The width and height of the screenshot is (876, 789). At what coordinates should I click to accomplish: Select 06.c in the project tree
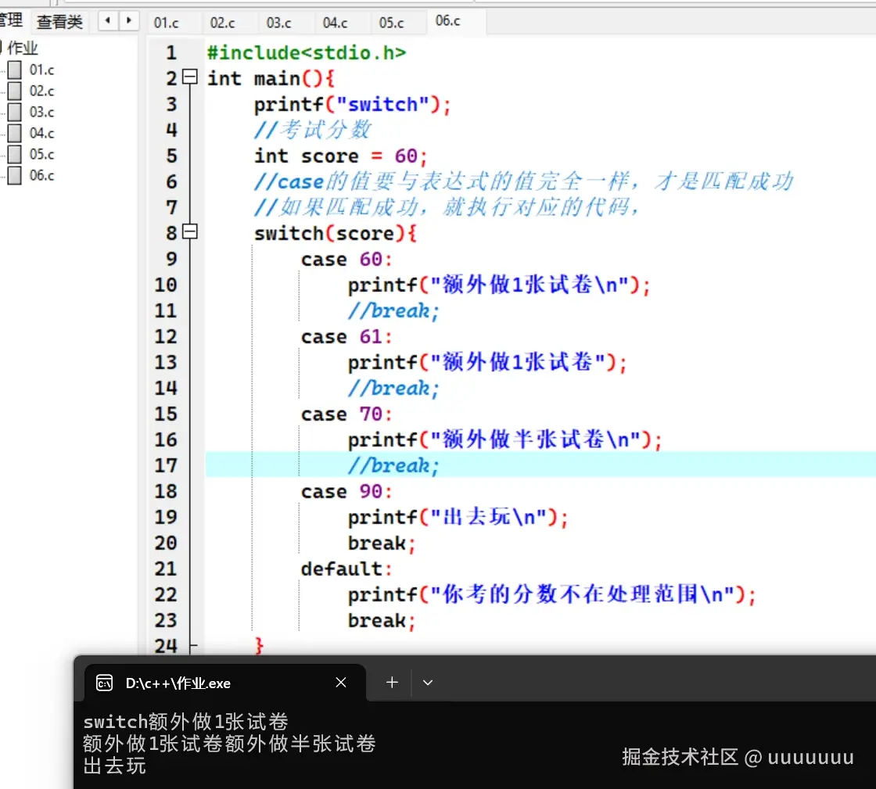[x=42, y=175]
